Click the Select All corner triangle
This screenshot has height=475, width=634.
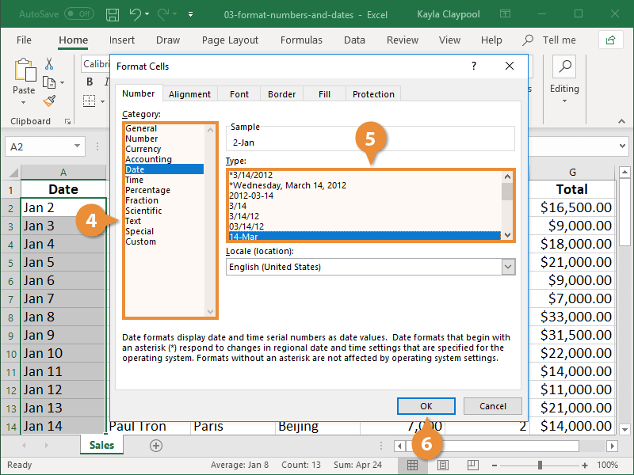pyautogui.click(x=13, y=173)
